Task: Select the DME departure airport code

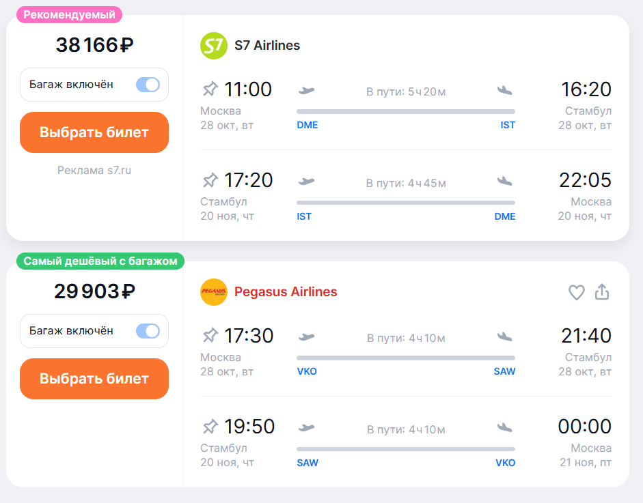Action: click(307, 125)
